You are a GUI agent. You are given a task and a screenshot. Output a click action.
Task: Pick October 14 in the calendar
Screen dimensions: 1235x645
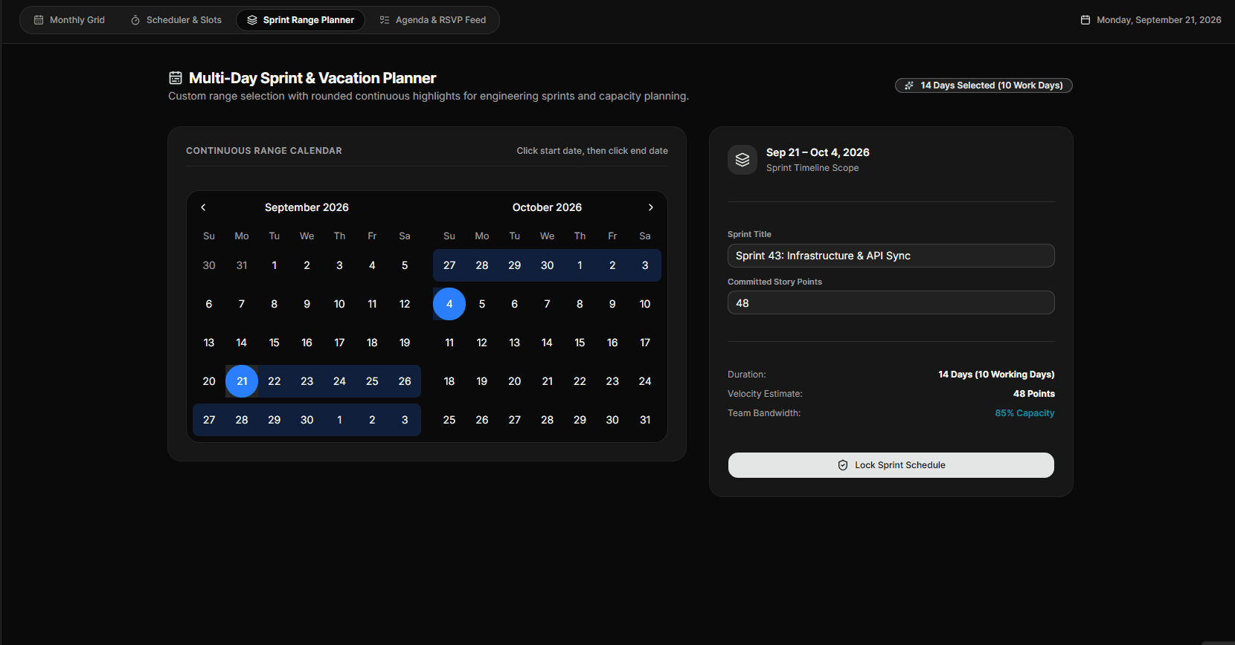[547, 343]
